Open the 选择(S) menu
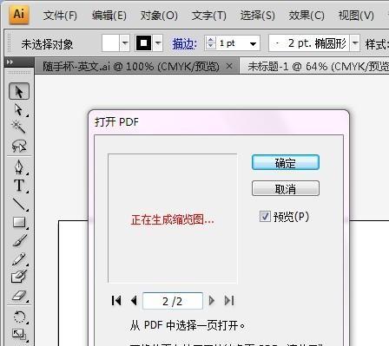Image resolution: width=389 pixels, height=346 pixels. point(257,15)
